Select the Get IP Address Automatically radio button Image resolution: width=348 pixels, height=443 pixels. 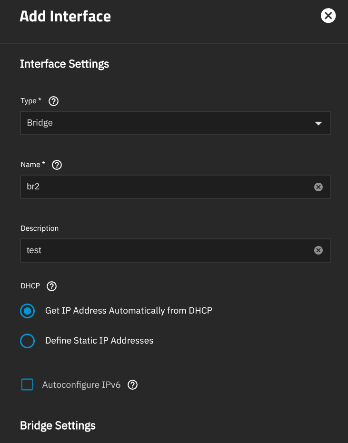point(28,311)
